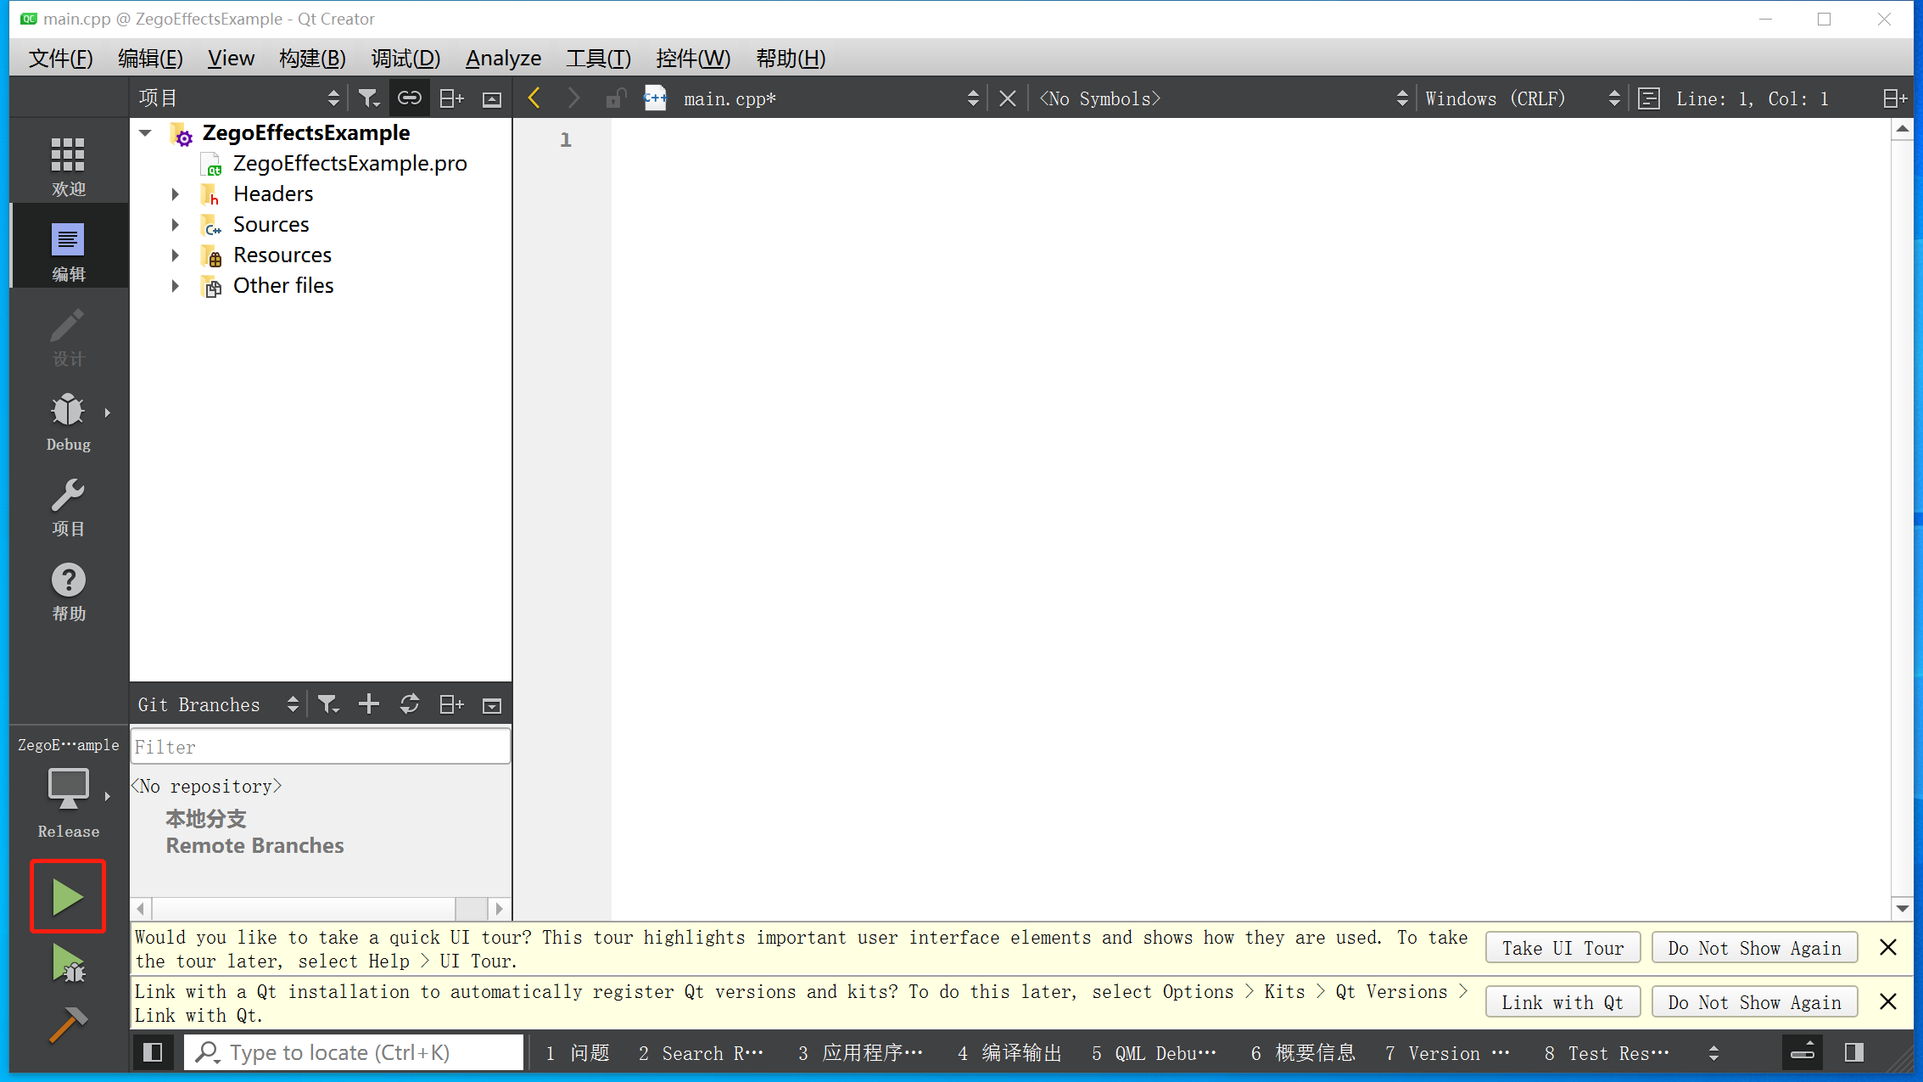The image size is (1923, 1082).
Task: Open the Welcome (欢迎) mode
Action: click(68, 165)
